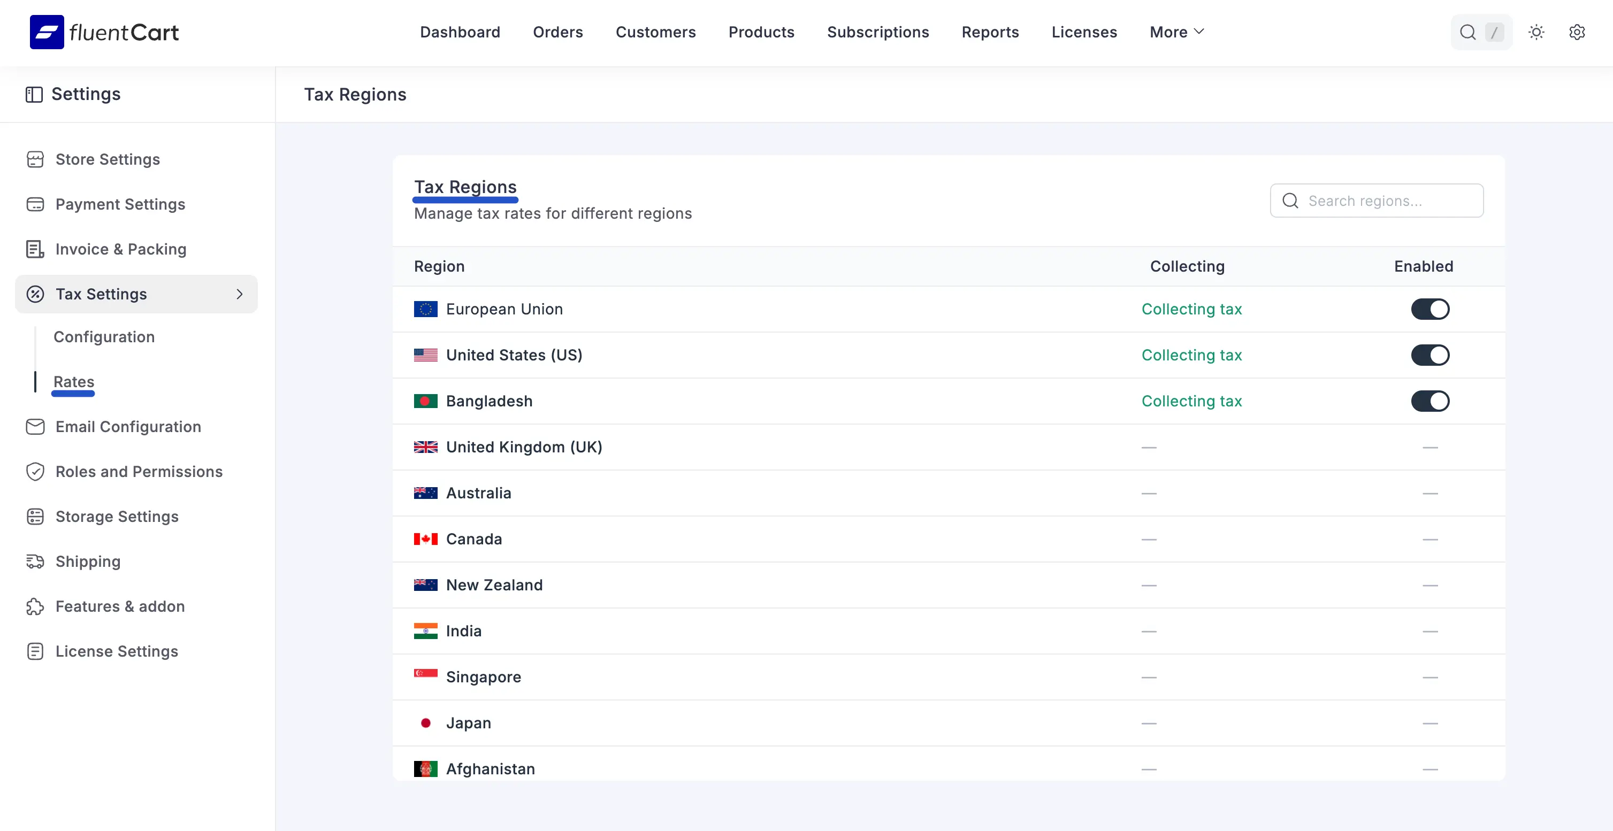This screenshot has width=1613, height=831.
Task: Click the Australia flag icon
Action: pyautogui.click(x=425, y=493)
